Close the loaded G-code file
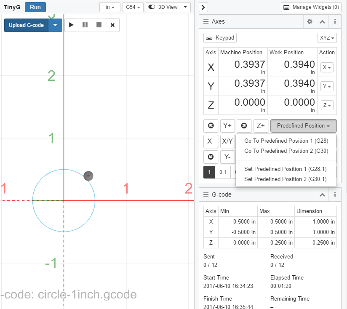 (112, 25)
